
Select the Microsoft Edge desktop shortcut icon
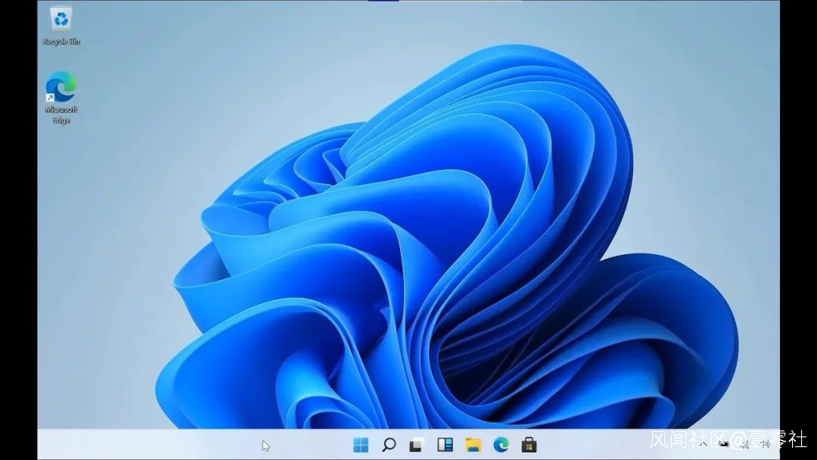(61, 87)
